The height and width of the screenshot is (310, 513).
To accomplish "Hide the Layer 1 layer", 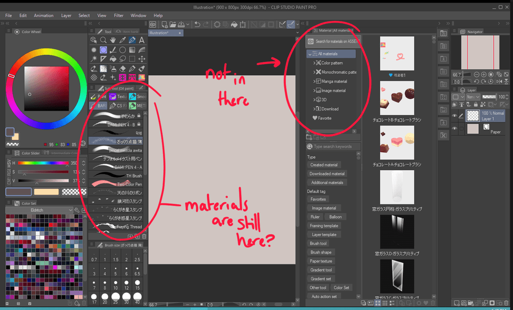I will coord(455,116).
